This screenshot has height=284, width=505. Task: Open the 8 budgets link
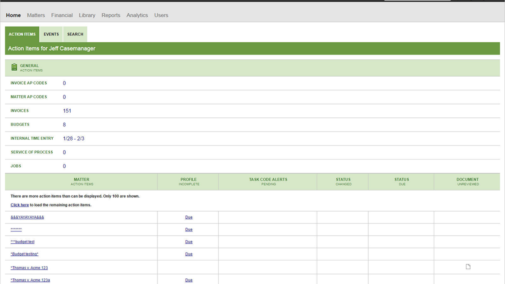[64, 125]
